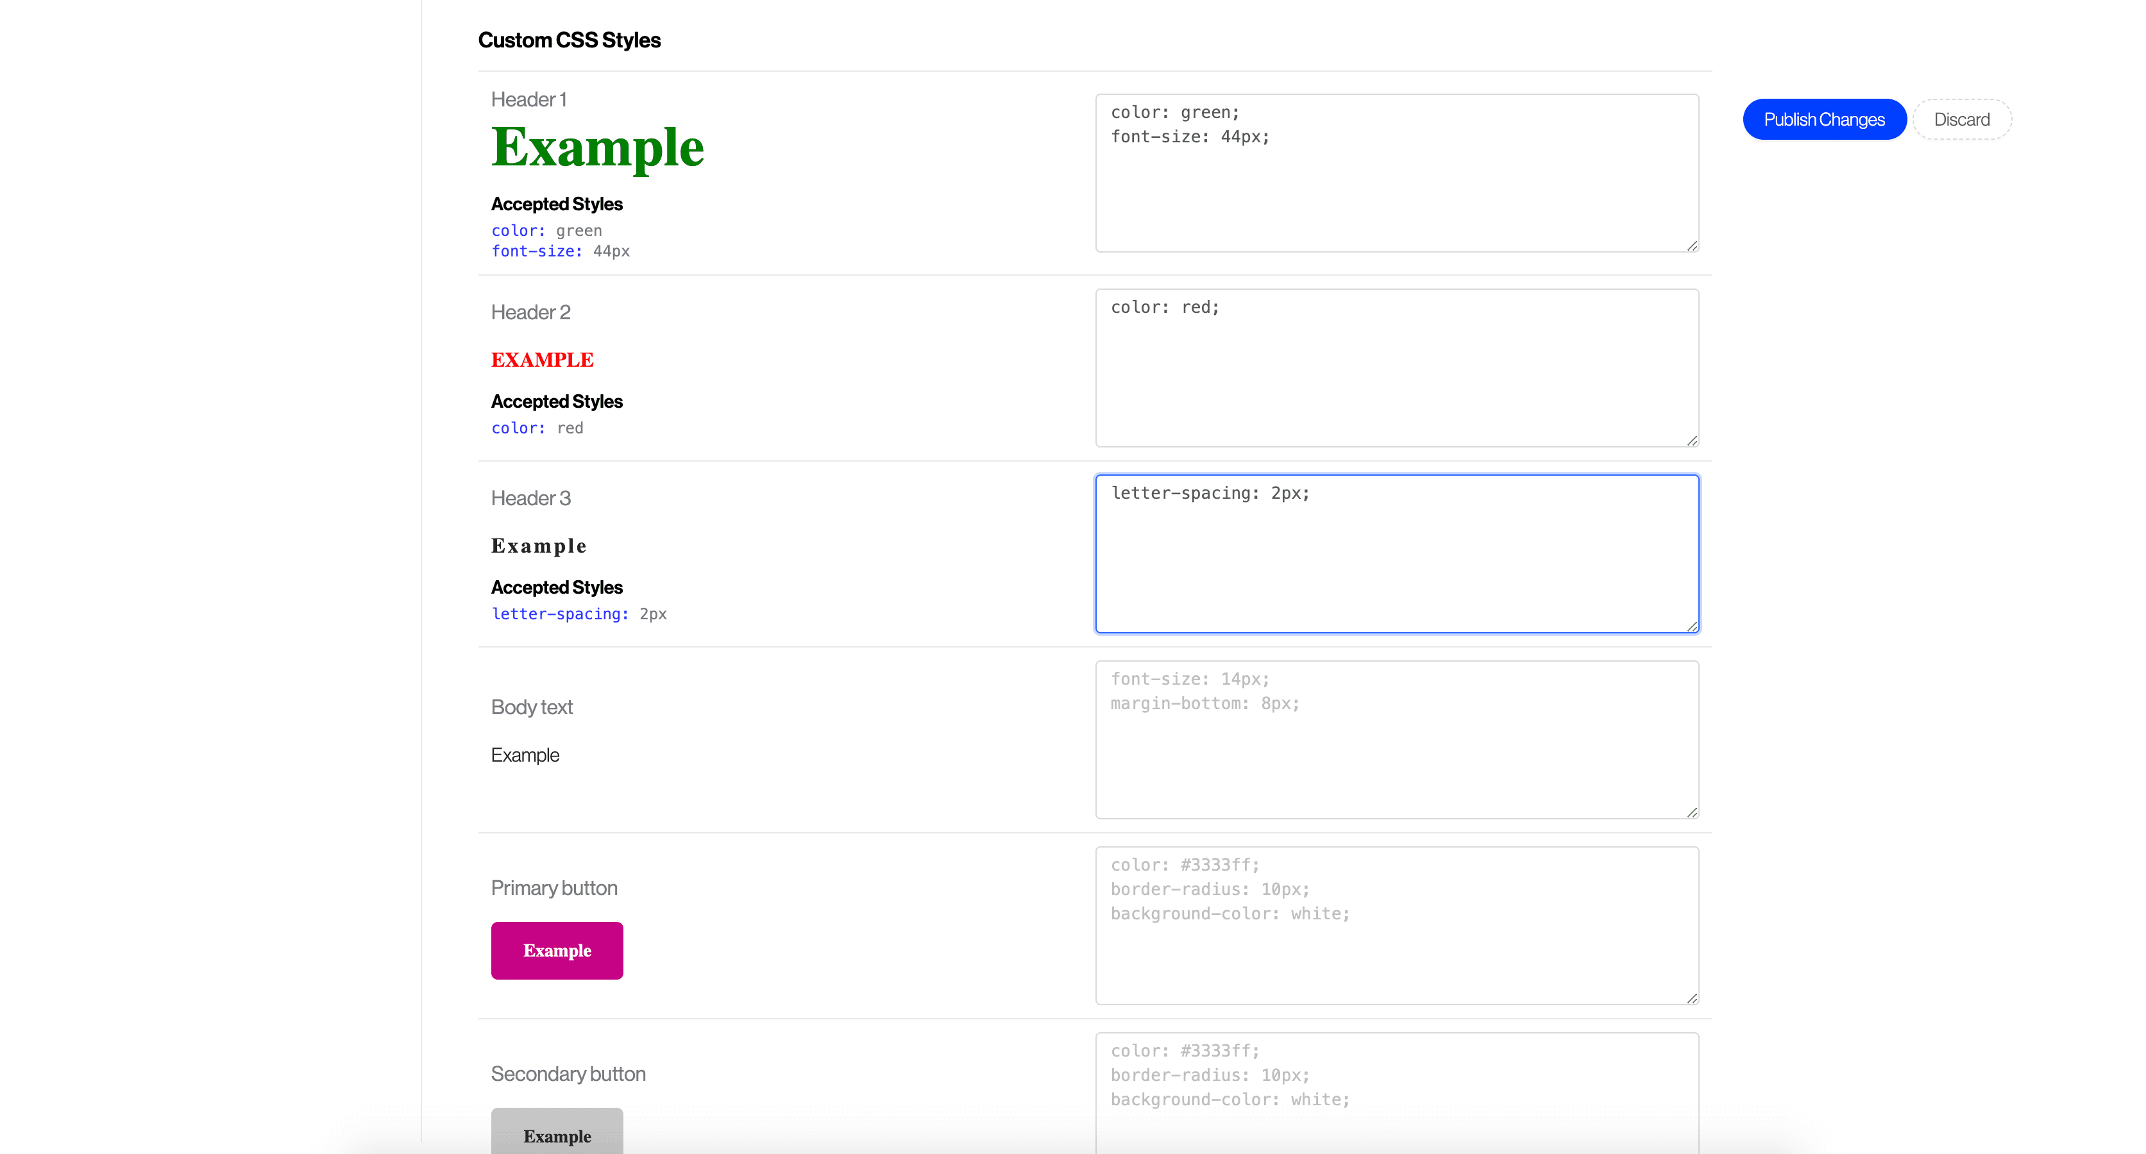Viewport: 2146px width, 1154px height.
Task: Click the Header 3 letter-spacing textarea
Action: pos(1396,554)
